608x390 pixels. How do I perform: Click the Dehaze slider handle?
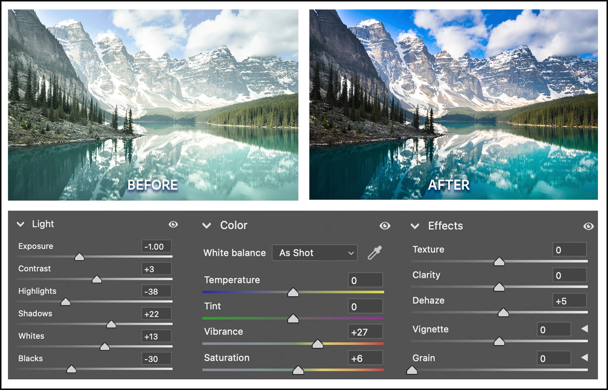[x=503, y=313]
